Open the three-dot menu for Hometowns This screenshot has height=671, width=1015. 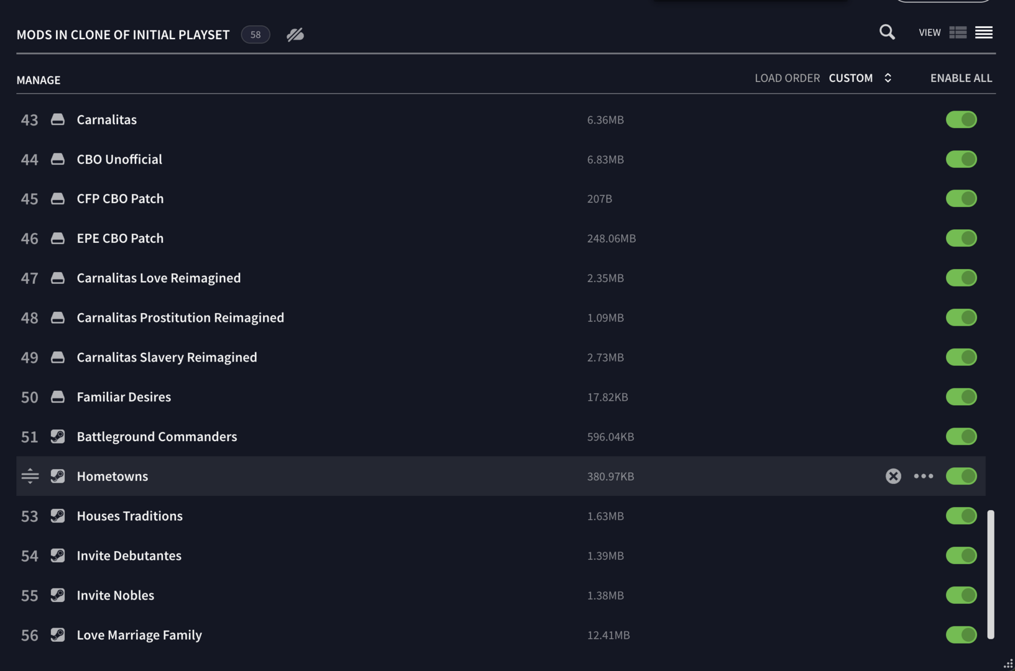[924, 476]
